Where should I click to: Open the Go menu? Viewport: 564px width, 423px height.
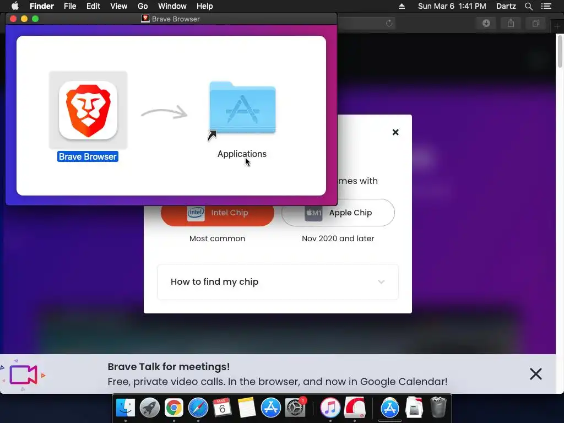coord(143,6)
